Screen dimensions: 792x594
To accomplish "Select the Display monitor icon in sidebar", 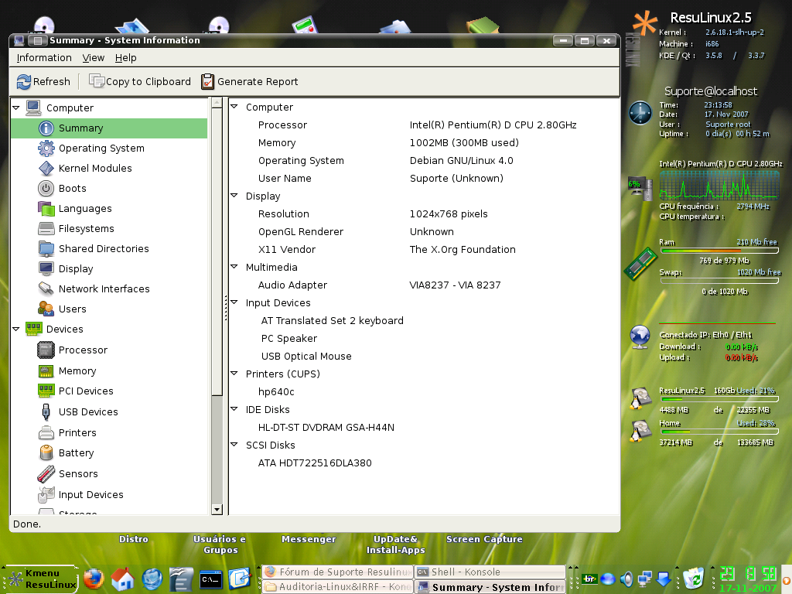I will click(x=46, y=268).
